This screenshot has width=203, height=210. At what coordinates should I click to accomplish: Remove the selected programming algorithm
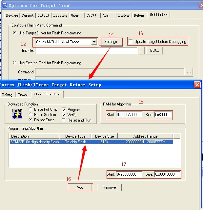109,187
